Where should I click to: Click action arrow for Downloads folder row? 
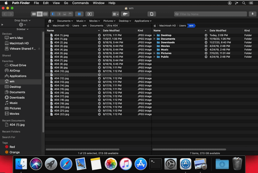(206, 43)
